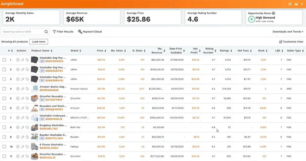Viewport: 306px width, 161px height.
Task: Click the settings icon in title bar
Action: pyautogui.click(x=290, y=4)
